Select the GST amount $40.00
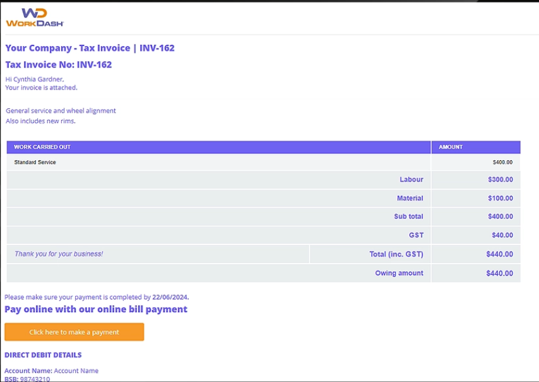 point(502,235)
